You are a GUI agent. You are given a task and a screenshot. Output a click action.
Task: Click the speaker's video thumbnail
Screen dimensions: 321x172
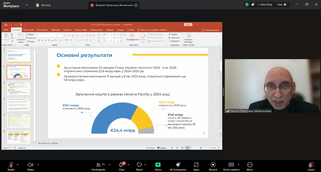pos(272,86)
